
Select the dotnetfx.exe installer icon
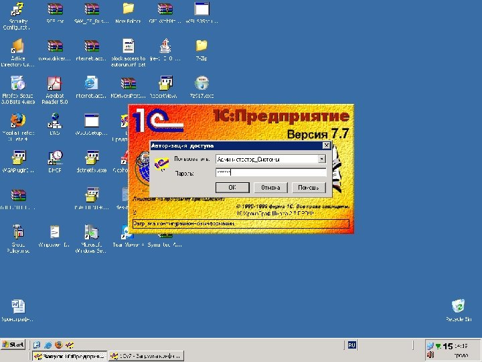[92, 162]
